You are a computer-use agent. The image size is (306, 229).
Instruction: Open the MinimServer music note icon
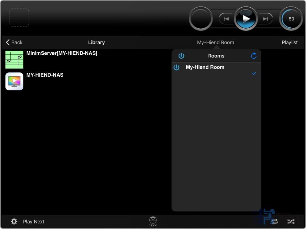point(14,60)
